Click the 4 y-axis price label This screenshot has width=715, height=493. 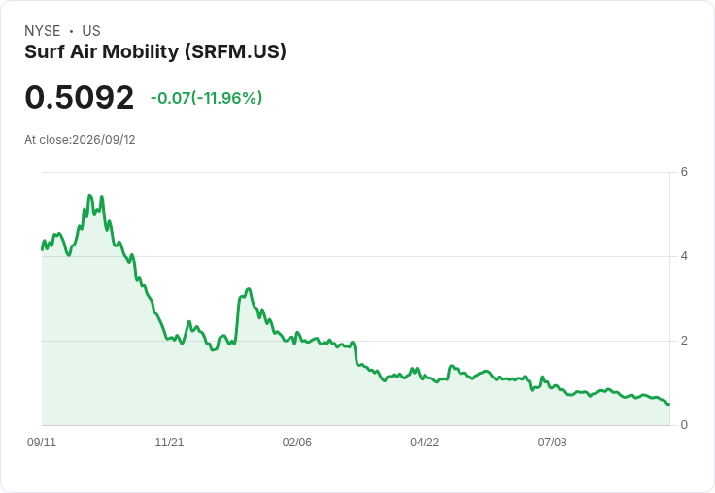coord(684,256)
